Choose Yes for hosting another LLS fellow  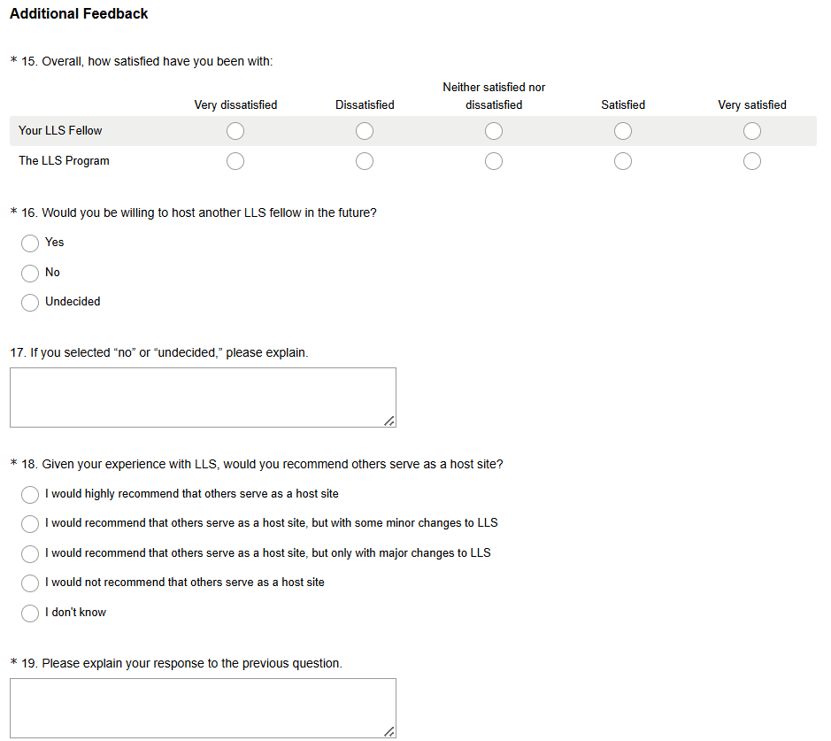(x=30, y=243)
